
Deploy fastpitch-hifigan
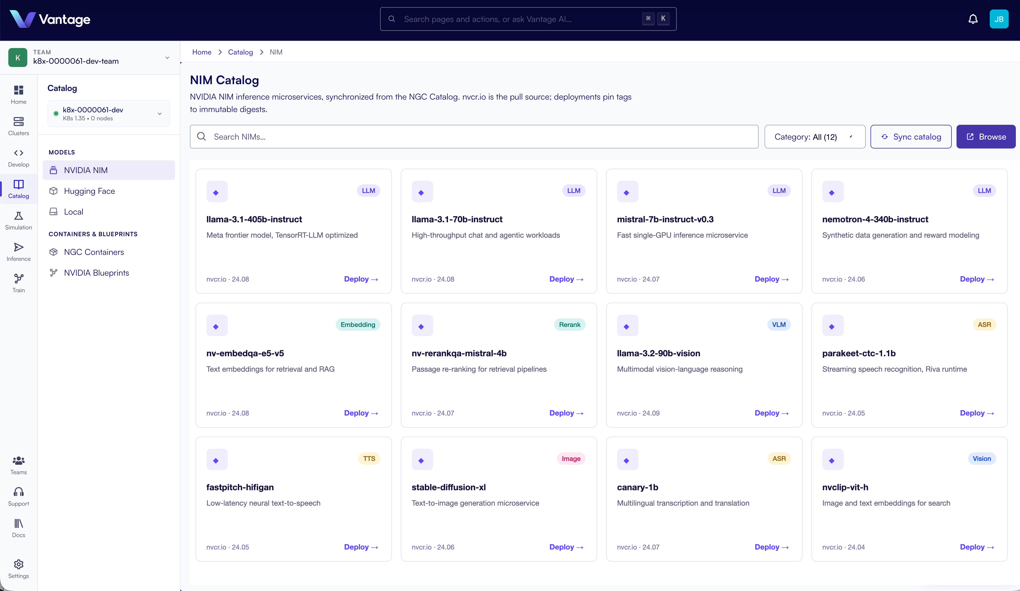pyautogui.click(x=361, y=547)
